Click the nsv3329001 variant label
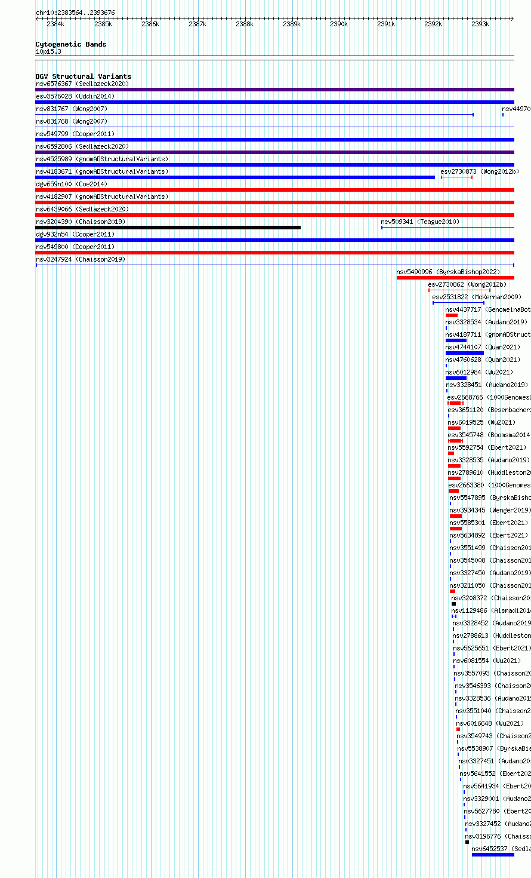531x878 pixels. pyautogui.click(x=497, y=799)
